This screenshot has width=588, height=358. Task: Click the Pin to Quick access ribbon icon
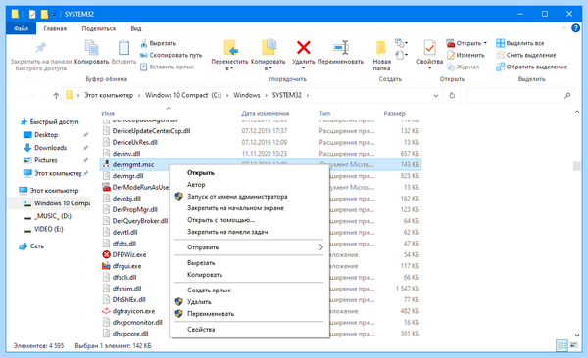point(40,48)
